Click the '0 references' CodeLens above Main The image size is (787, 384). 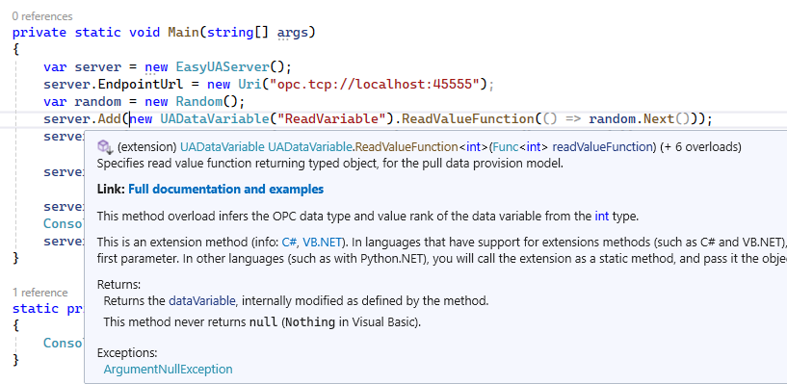(42, 16)
